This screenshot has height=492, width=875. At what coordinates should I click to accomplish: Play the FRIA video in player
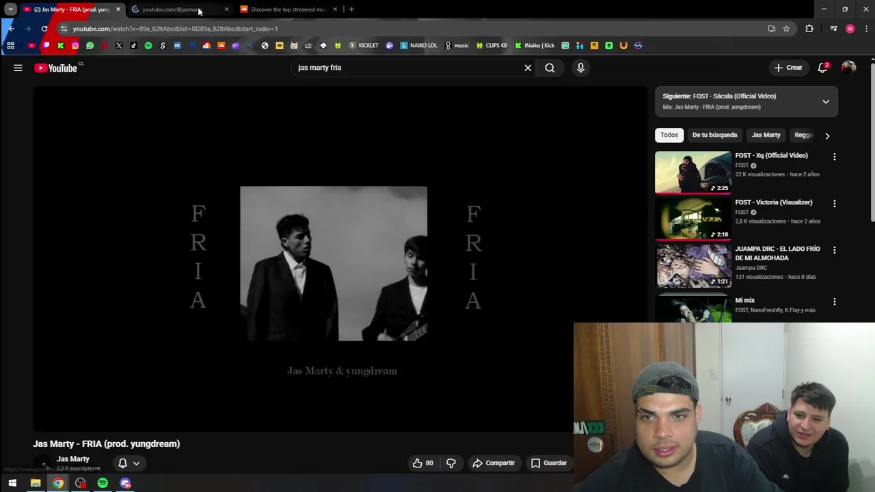pyautogui.click(x=340, y=259)
